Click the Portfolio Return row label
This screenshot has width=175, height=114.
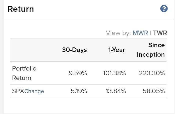pos(24,73)
